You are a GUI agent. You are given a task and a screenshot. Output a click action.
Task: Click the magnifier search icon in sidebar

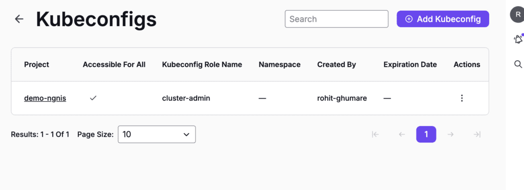coord(518,64)
